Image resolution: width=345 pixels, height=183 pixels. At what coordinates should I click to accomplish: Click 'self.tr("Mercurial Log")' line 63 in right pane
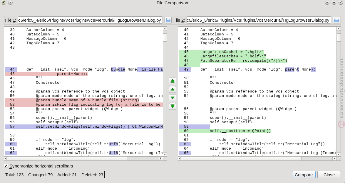point(272,144)
